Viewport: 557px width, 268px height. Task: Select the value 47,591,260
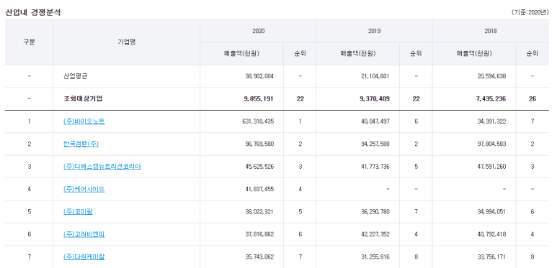[491, 167]
